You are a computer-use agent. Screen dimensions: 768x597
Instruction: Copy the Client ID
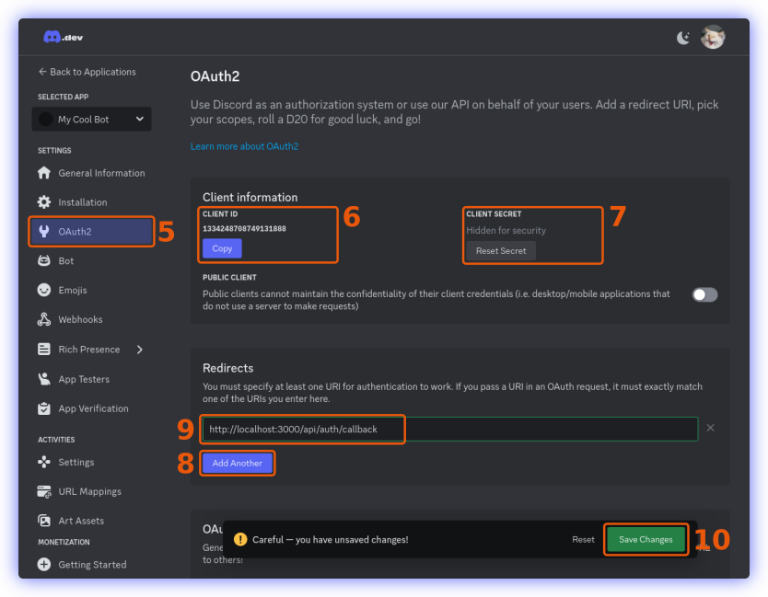click(222, 248)
